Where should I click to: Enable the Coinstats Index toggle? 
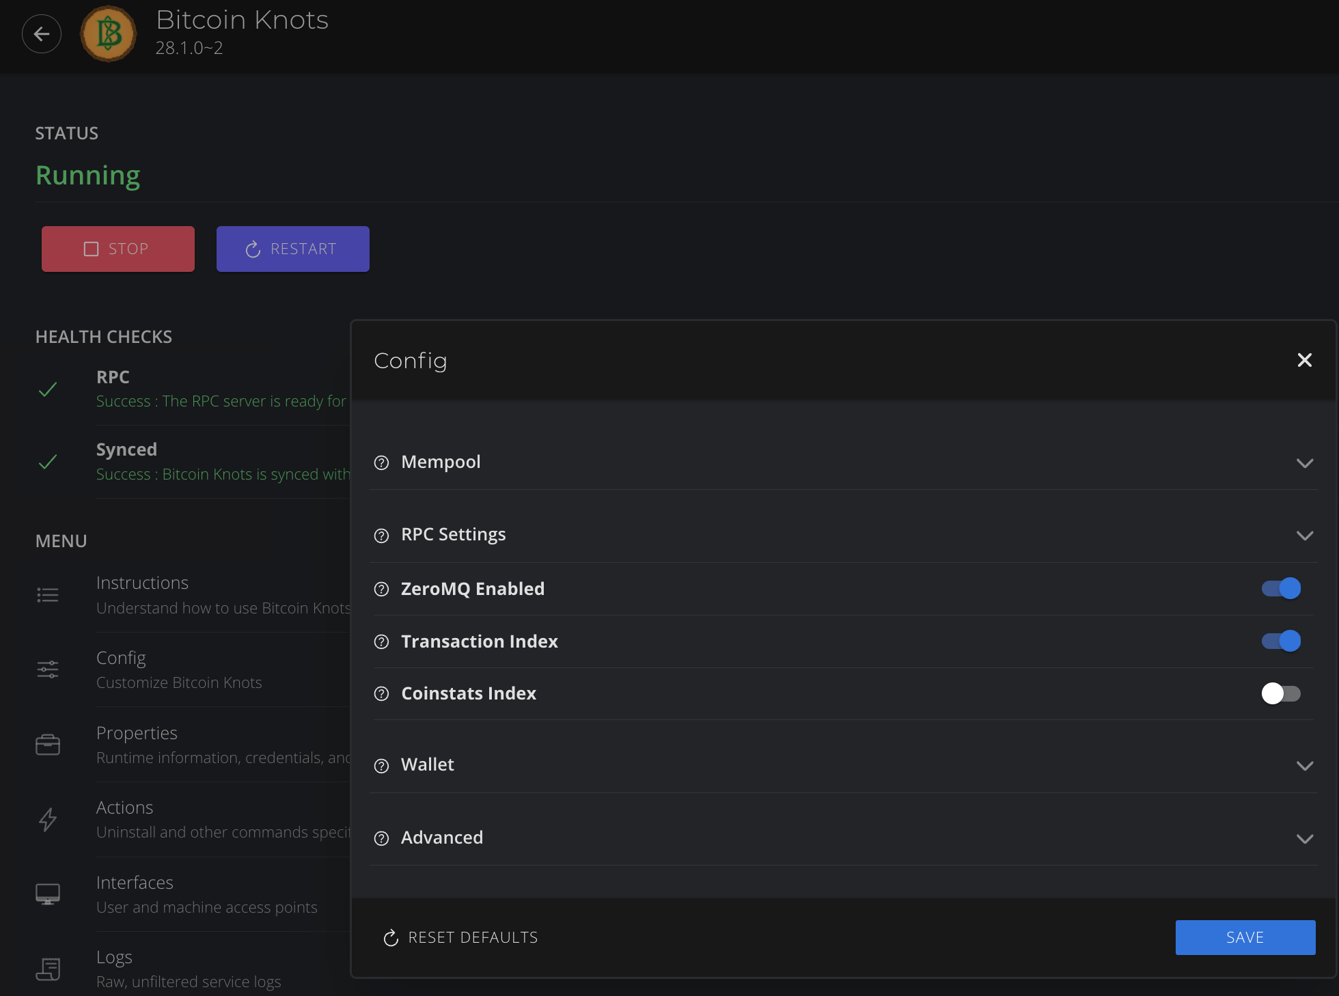pos(1281,693)
